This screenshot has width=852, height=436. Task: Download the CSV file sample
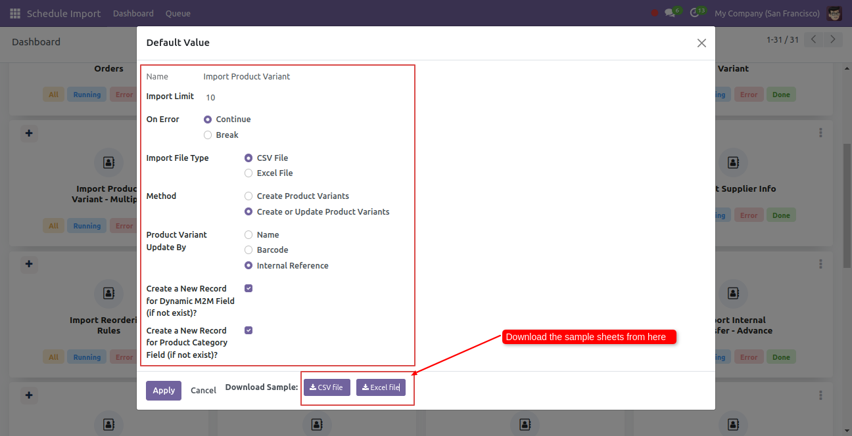pos(327,387)
